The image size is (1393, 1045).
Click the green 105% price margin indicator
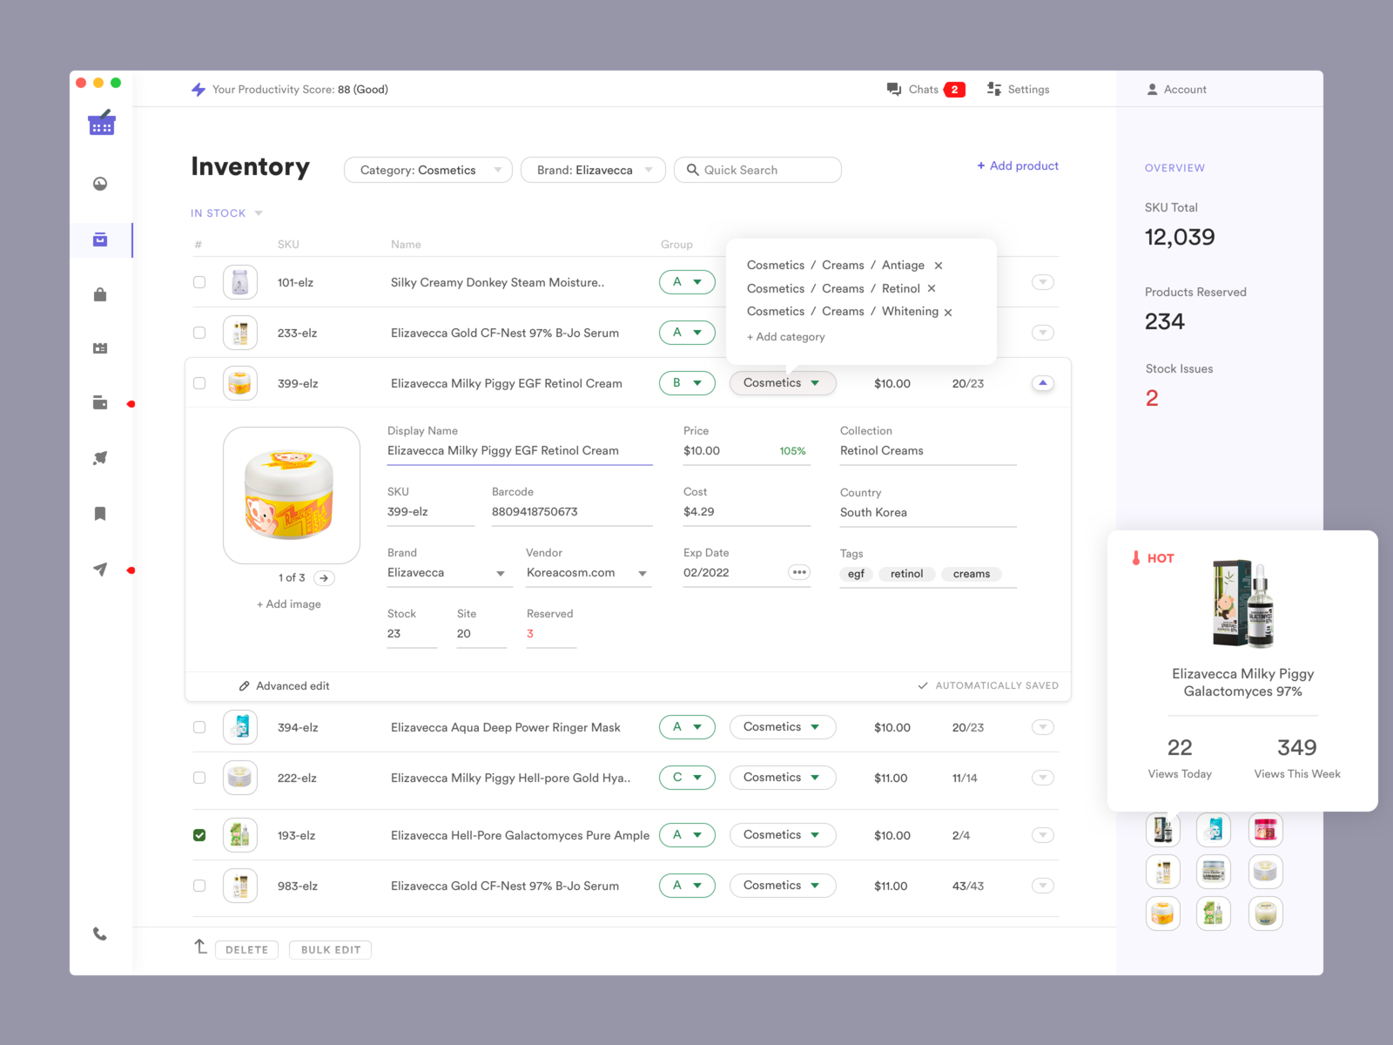(x=793, y=451)
